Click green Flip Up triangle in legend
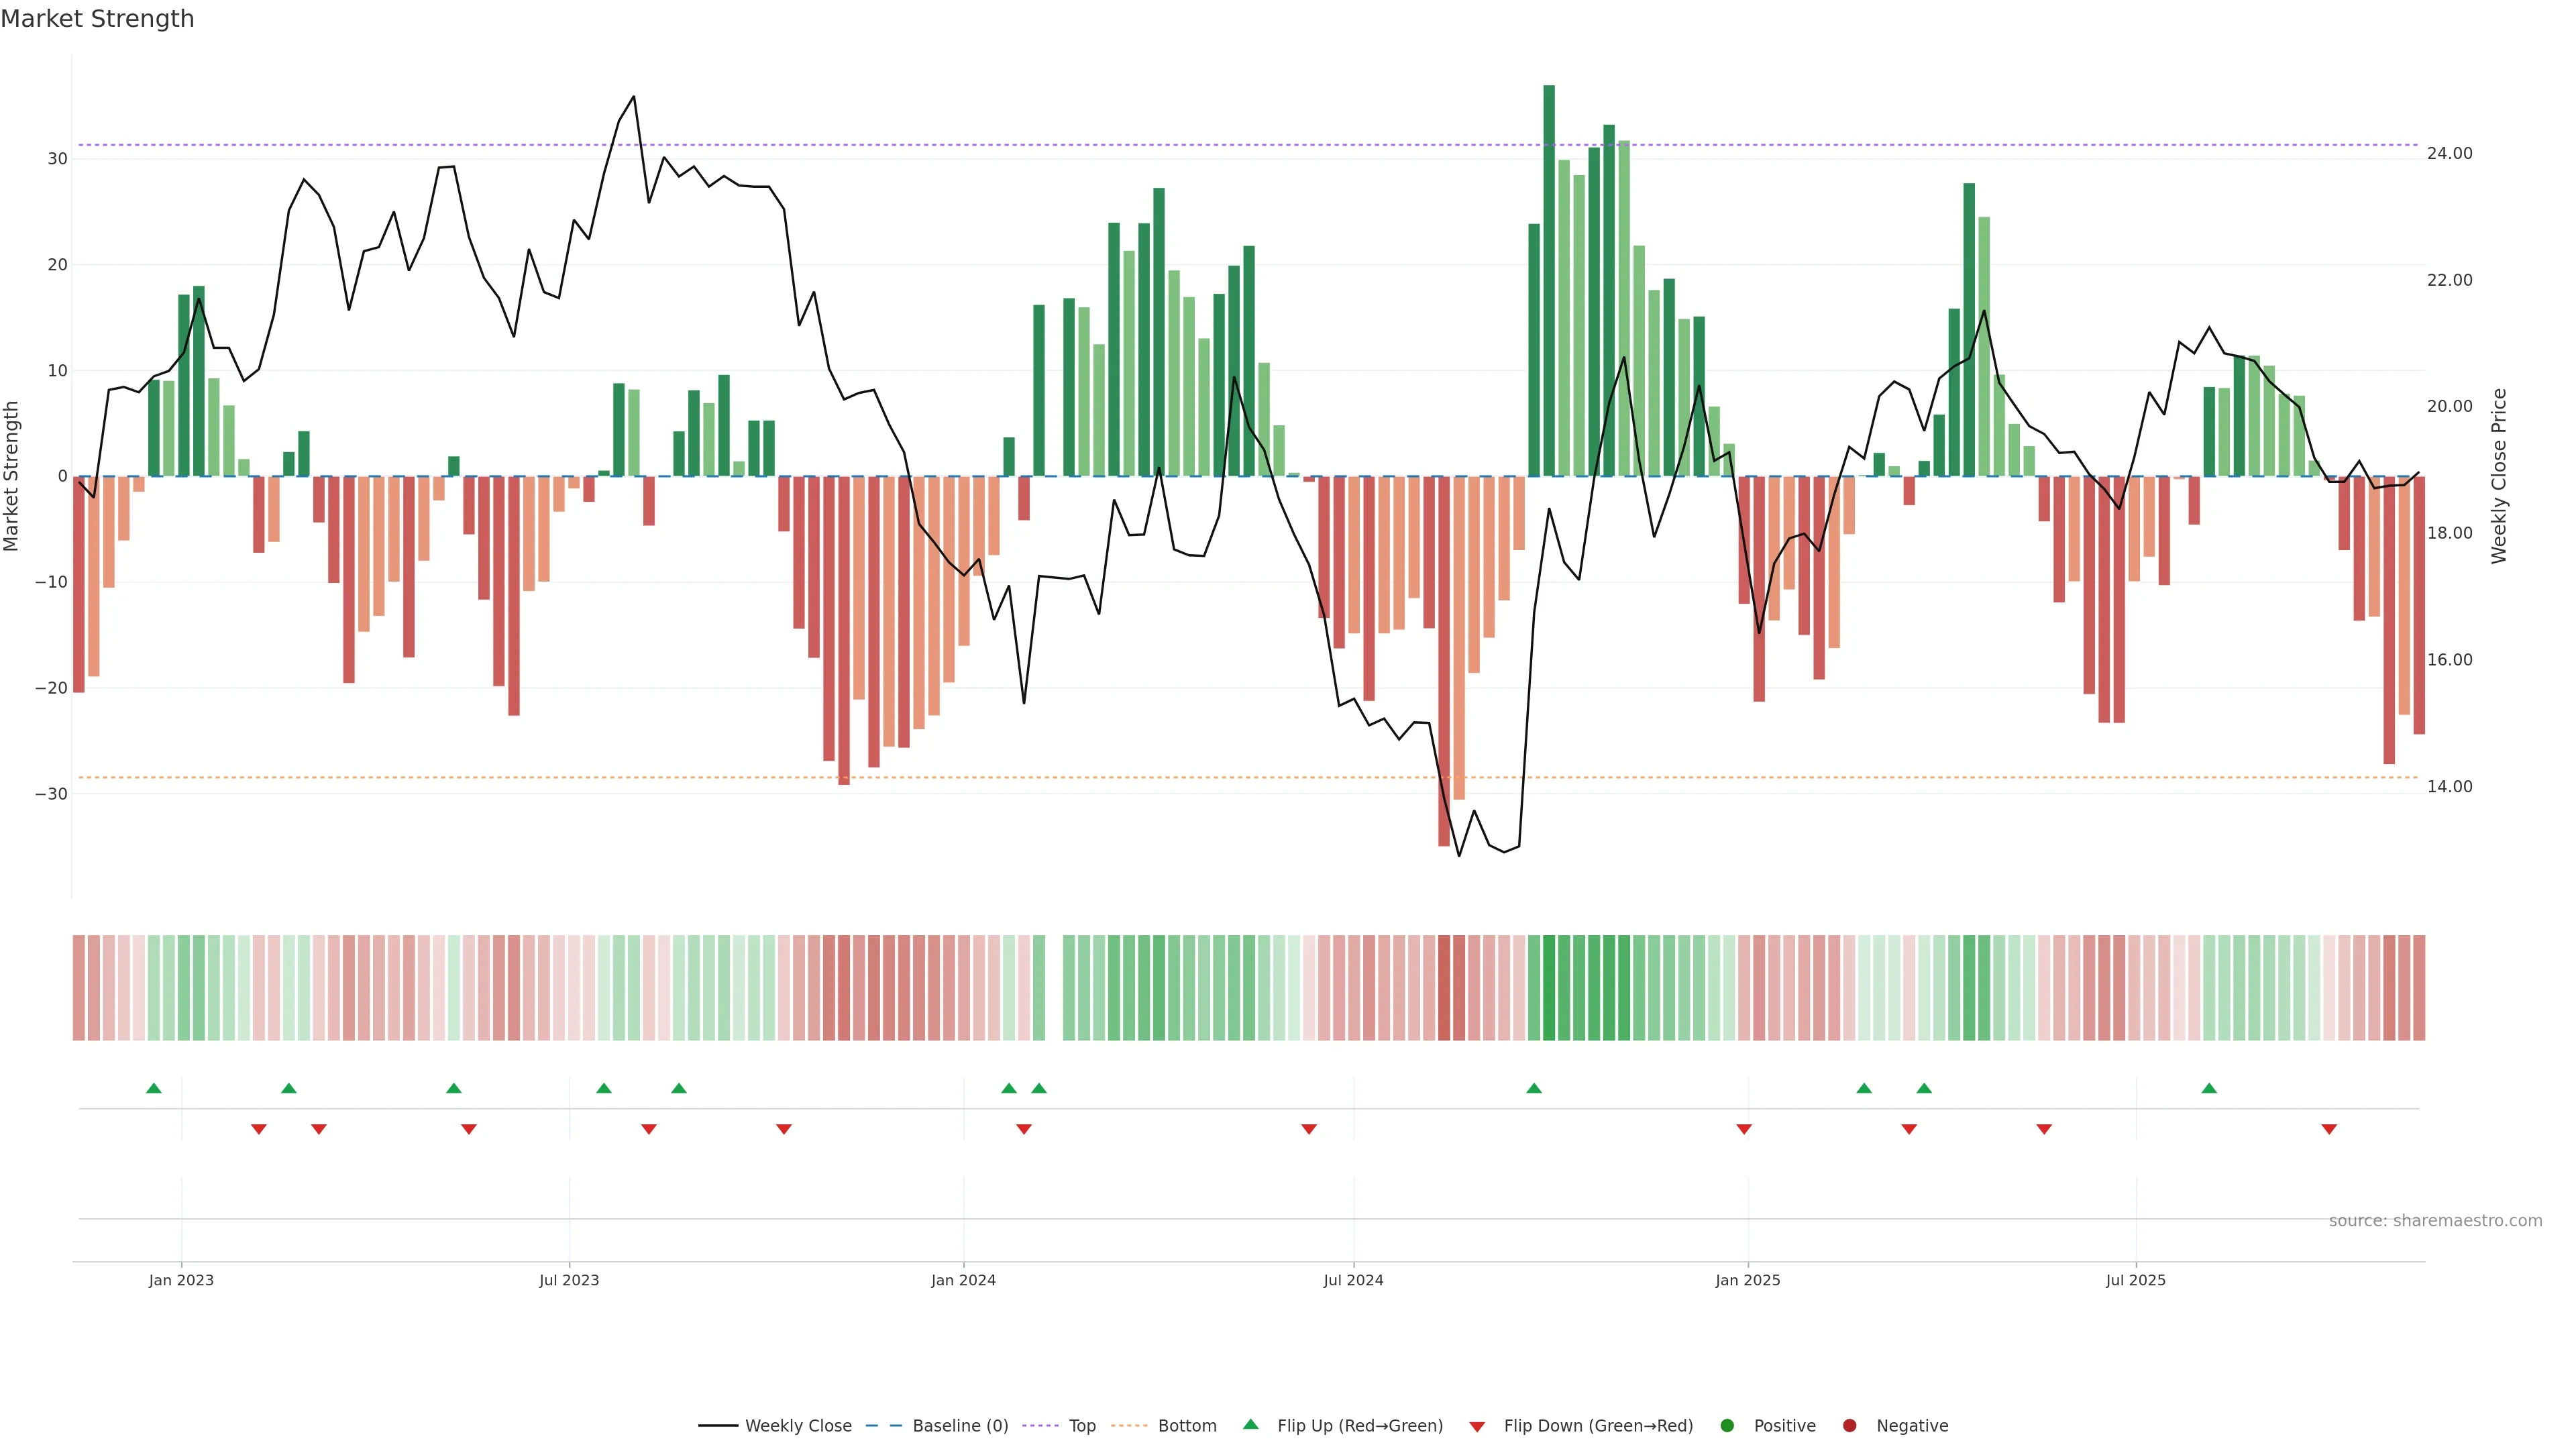This screenshot has height=1449, width=2576. [x=1250, y=1424]
